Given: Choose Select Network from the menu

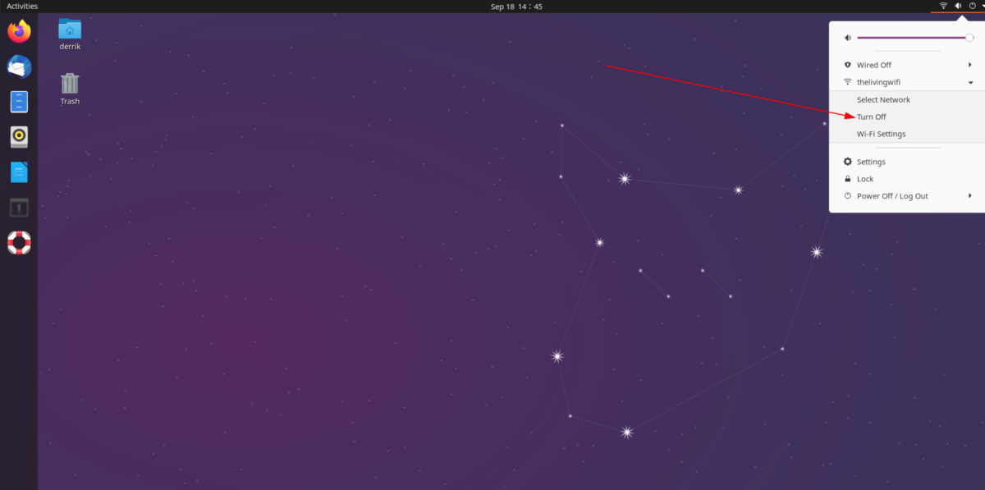Looking at the screenshot, I should (x=883, y=99).
